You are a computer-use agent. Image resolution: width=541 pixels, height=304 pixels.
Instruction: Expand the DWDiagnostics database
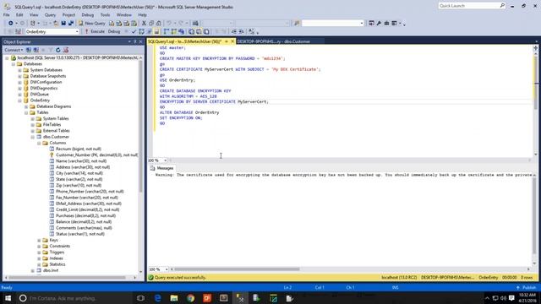[x=19, y=88]
